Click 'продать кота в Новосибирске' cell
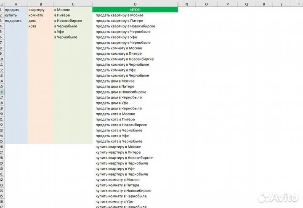The height and width of the screenshot is (208, 303). (135, 125)
